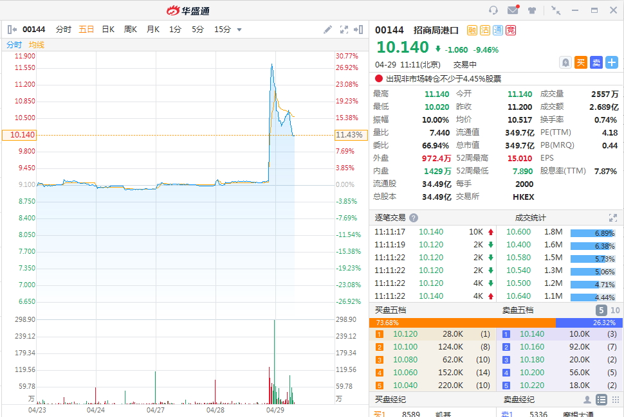Toggle the 均线 average line

[x=36, y=44]
